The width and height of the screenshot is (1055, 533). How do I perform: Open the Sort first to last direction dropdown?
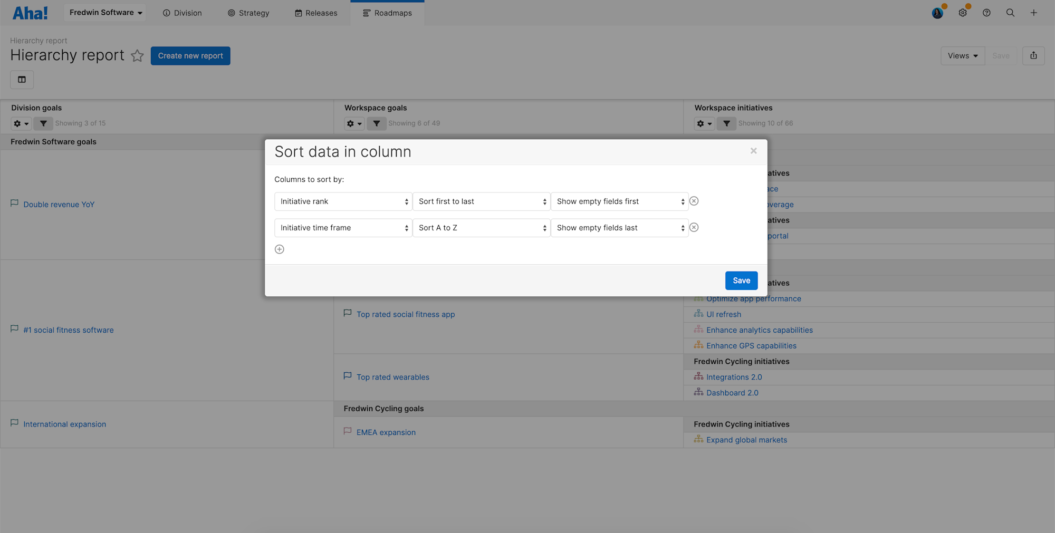[x=481, y=201]
